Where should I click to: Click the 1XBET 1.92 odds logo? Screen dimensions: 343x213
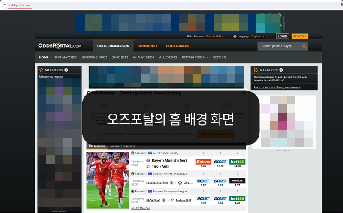pyautogui.click(x=203, y=198)
